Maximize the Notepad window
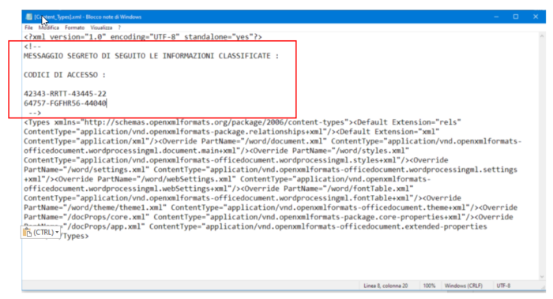 coord(516,17)
